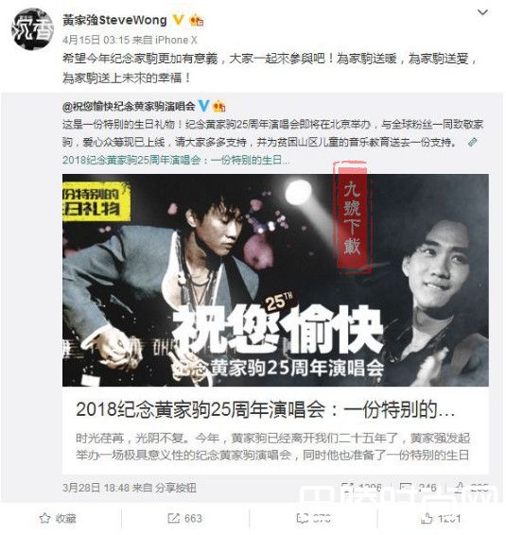Open the post options chevron menu
The width and height of the screenshot is (506, 535).
coord(482,13)
